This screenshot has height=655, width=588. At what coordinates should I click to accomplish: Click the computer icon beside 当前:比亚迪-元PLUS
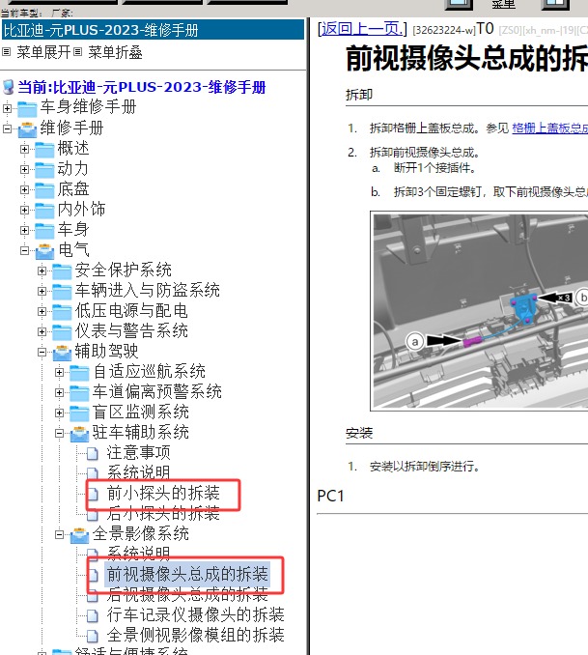pos(9,87)
